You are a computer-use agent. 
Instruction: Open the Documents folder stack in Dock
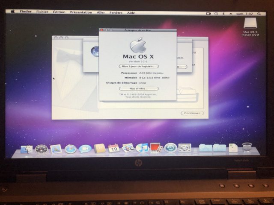pyautogui.click(x=220, y=147)
